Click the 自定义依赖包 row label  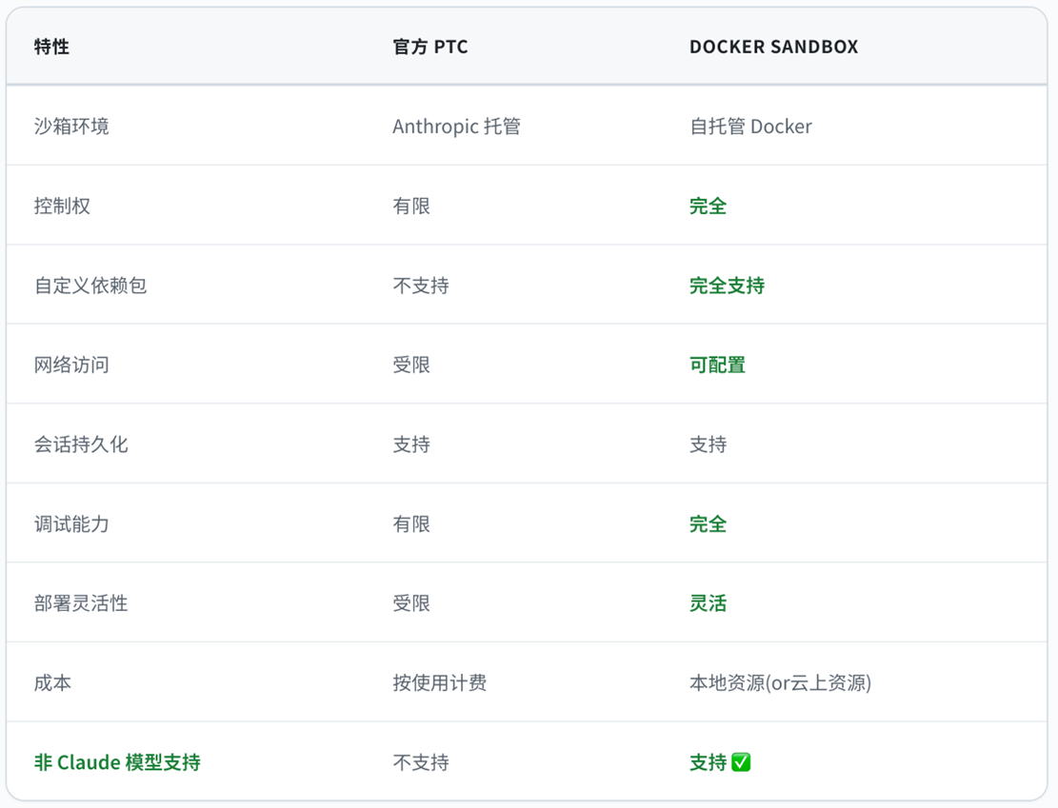coord(90,286)
